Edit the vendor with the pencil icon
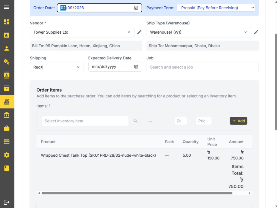This screenshot has height=208, width=277. coord(139,32)
